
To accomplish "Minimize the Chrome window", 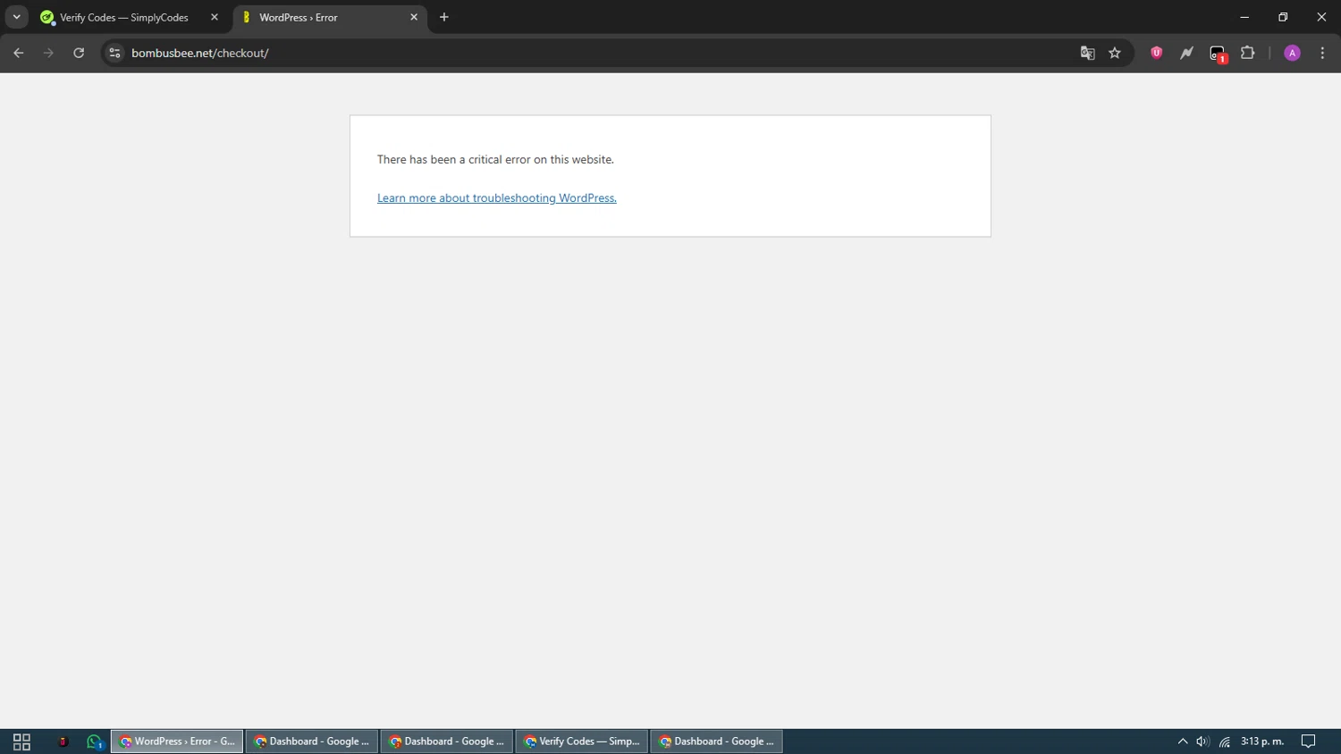I will tap(1244, 17).
